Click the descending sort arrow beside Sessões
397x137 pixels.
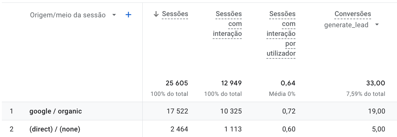coord(156,14)
